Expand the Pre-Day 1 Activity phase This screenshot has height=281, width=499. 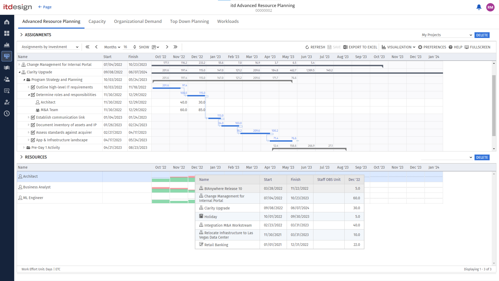(24, 148)
